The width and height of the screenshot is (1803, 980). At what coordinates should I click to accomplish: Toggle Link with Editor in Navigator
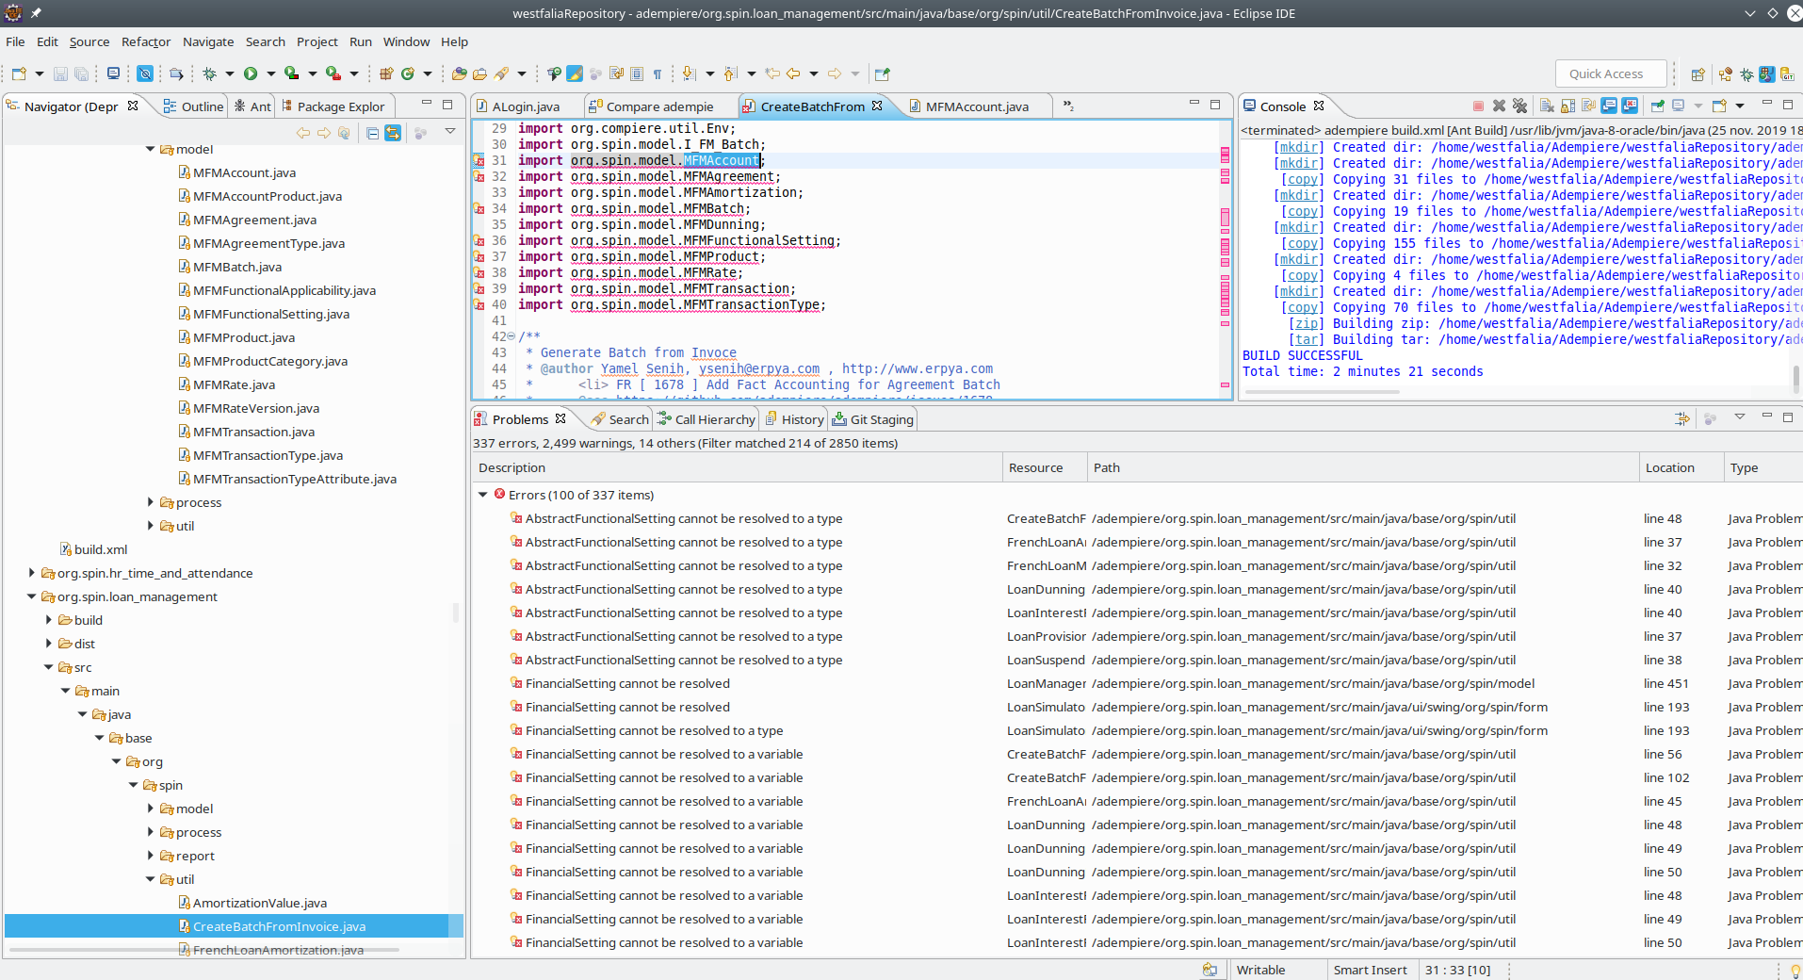point(393,133)
